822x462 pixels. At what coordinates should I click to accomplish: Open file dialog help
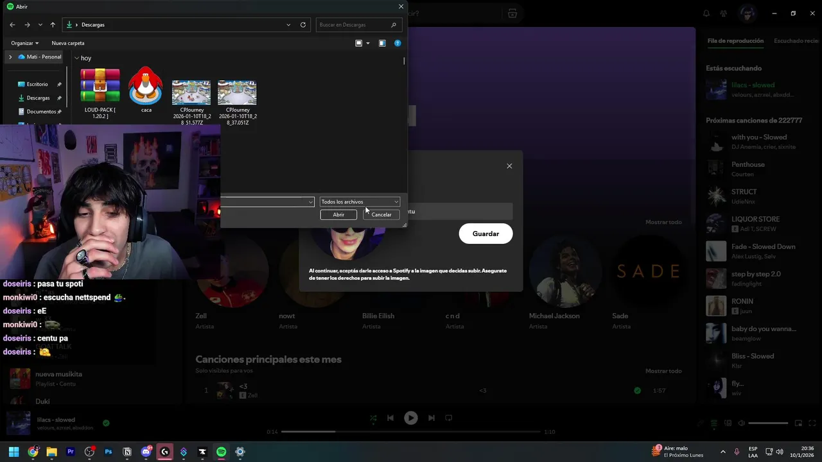pos(398,43)
